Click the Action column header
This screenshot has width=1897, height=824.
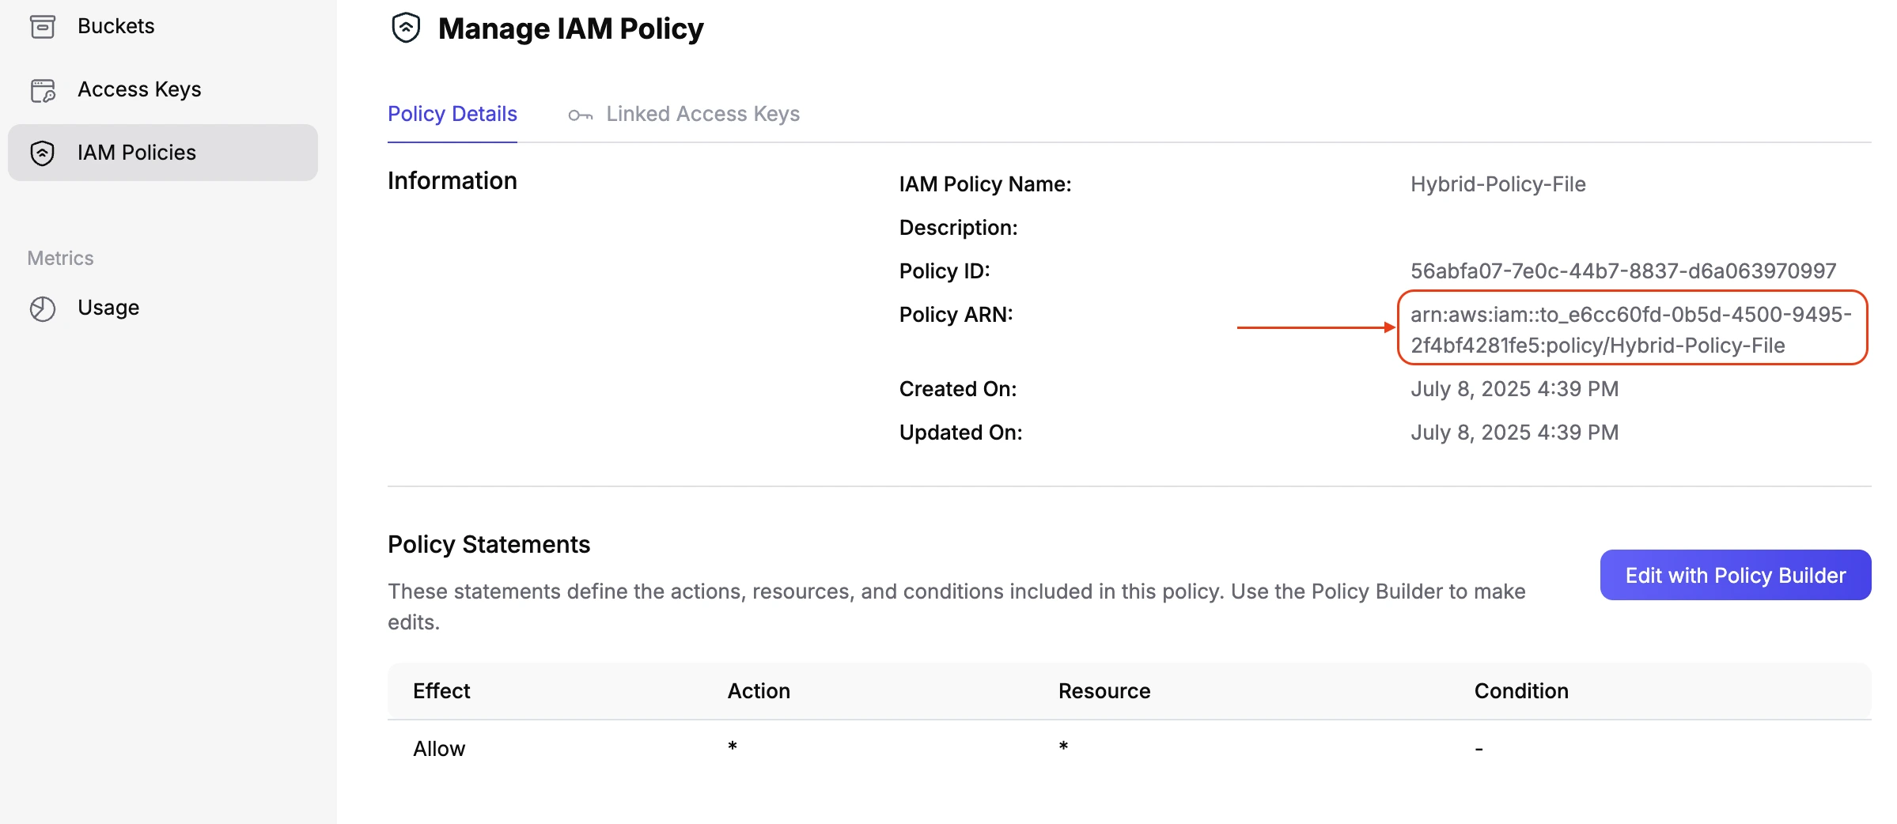[758, 691]
